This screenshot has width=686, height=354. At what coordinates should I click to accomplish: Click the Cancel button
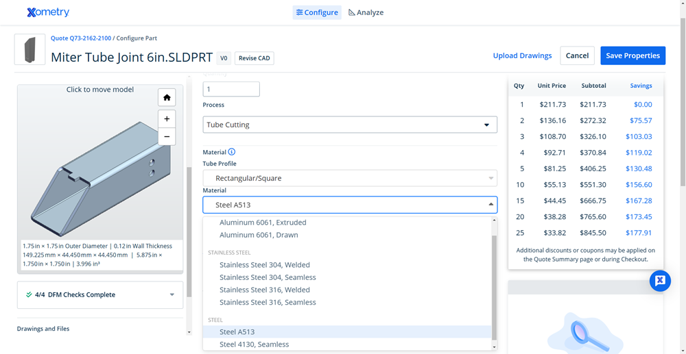click(577, 56)
